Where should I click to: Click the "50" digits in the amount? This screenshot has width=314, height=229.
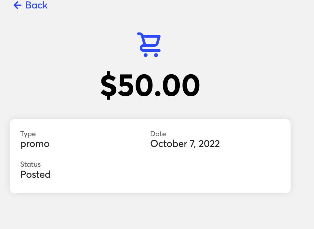[x=135, y=85]
